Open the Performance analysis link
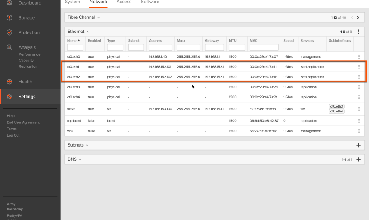 29,54
